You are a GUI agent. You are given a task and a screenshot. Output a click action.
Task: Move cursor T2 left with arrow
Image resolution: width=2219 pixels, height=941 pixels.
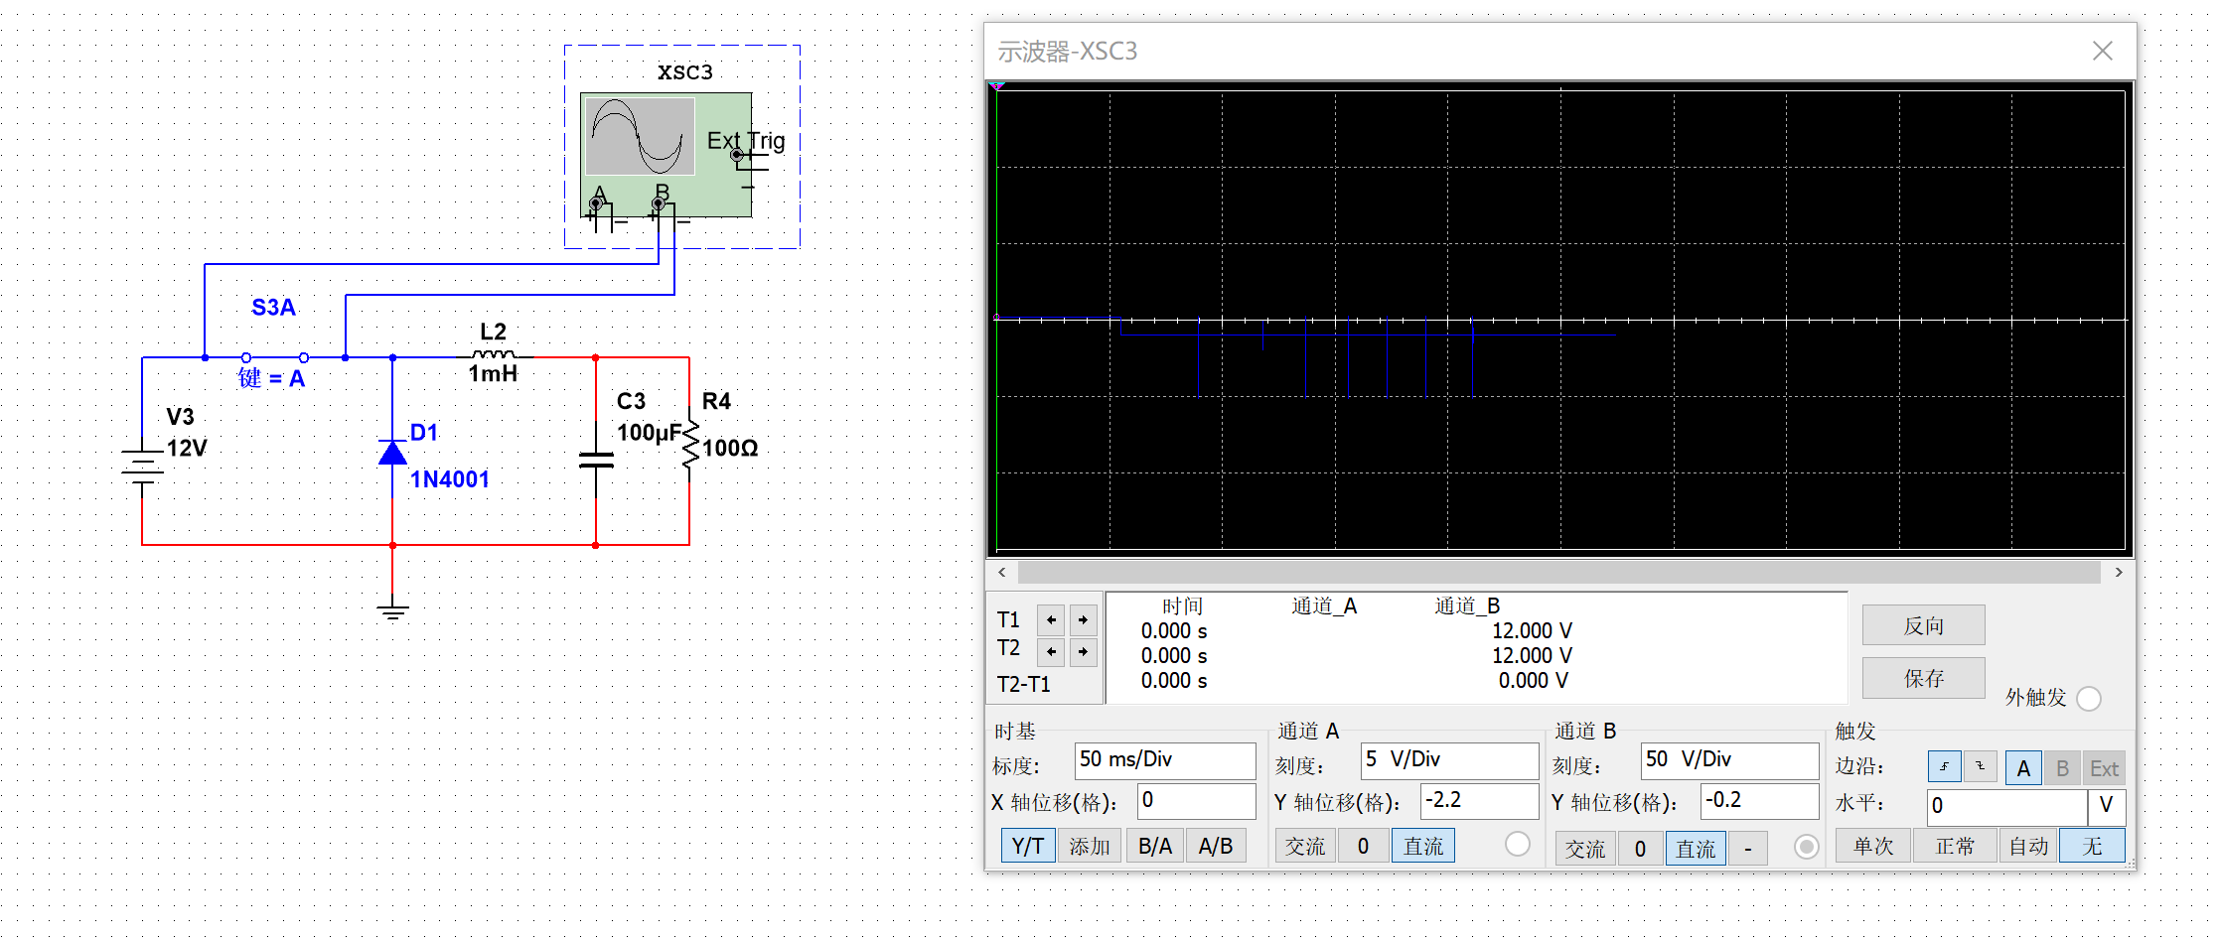point(1051,651)
